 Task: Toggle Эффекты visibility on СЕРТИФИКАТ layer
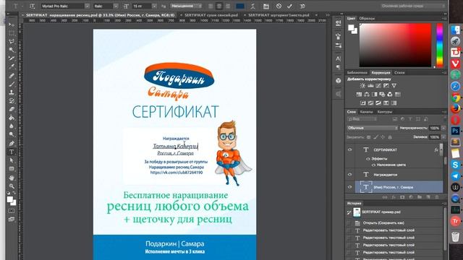click(368, 159)
